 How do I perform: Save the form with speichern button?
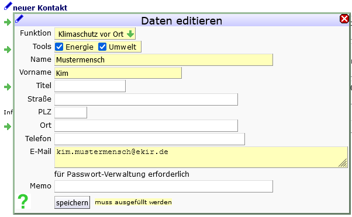click(x=72, y=202)
